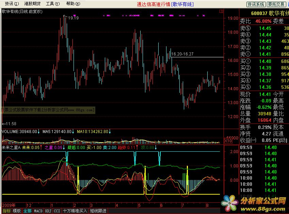The image size is (289, 214).
Task: Open the 短线跟进 indicator tab
Action: pos(98,211)
